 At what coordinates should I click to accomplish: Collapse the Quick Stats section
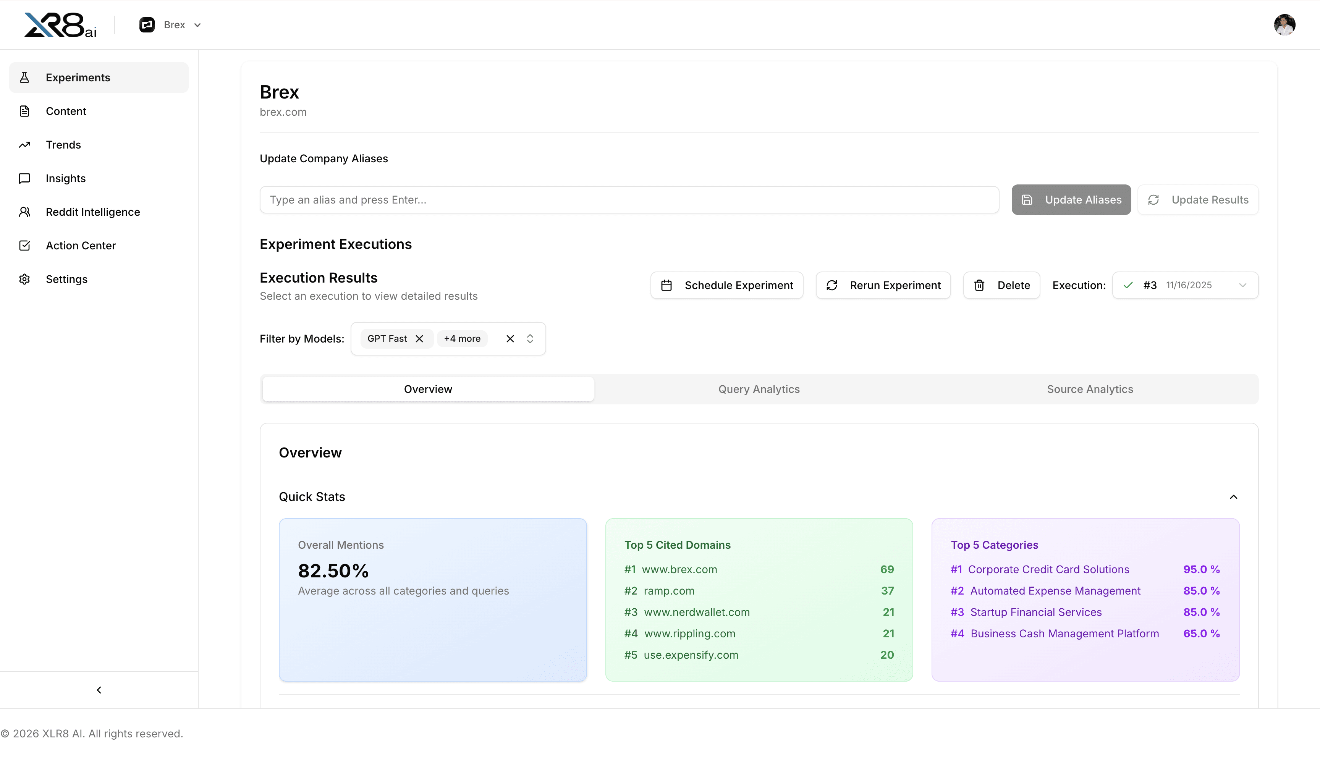point(1233,497)
